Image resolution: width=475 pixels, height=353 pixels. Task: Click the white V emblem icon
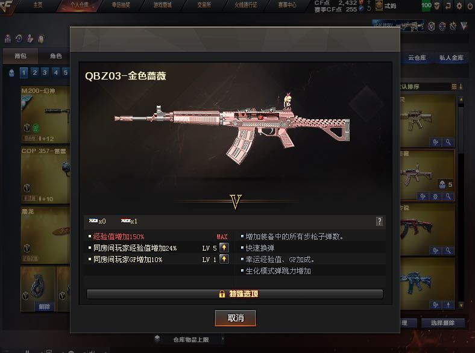[464, 27]
